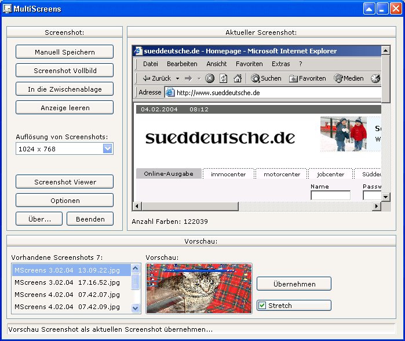Click the stop loading icon
Screen dimensions: 405x341
(x=210, y=78)
